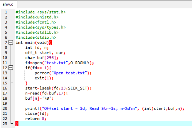Click line number 23 in the gutter
The width and height of the screenshot is (192, 128).
[5, 124]
